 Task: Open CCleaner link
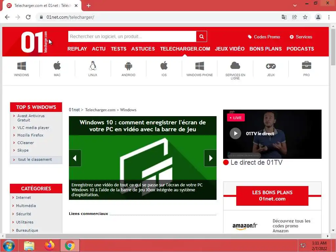(x=26, y=143)
